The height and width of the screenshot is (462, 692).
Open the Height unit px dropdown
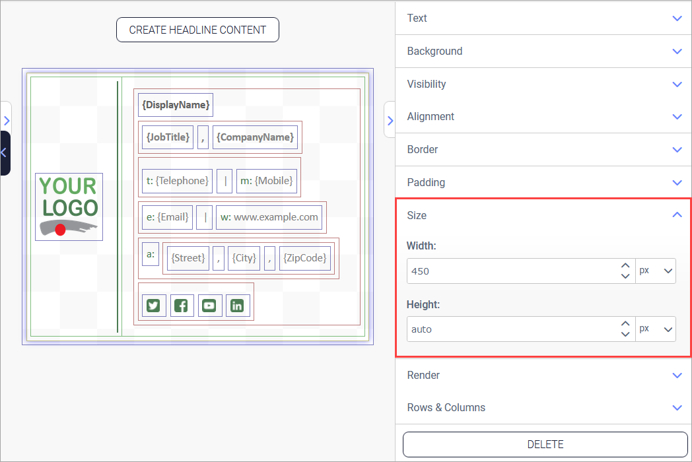pos(656,329)
